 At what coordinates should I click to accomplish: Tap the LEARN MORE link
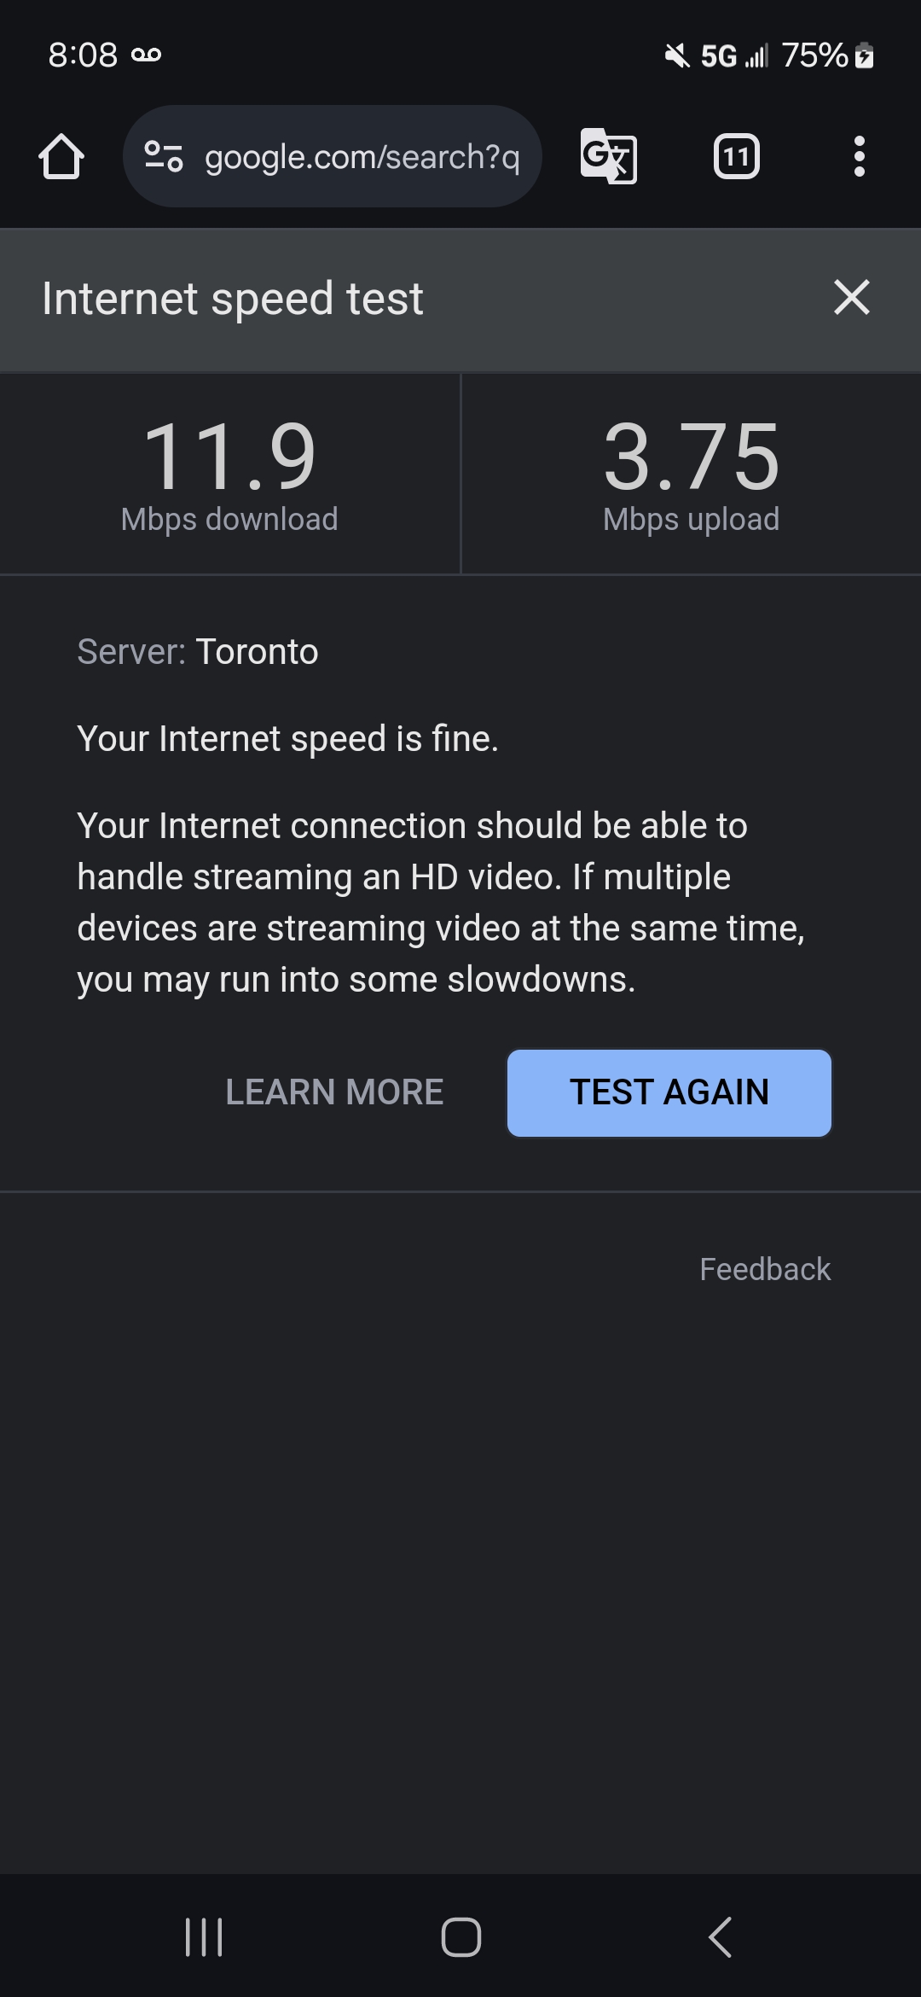point(334,1092)
